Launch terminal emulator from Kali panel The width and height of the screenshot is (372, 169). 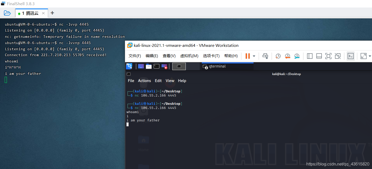(157, 67)
